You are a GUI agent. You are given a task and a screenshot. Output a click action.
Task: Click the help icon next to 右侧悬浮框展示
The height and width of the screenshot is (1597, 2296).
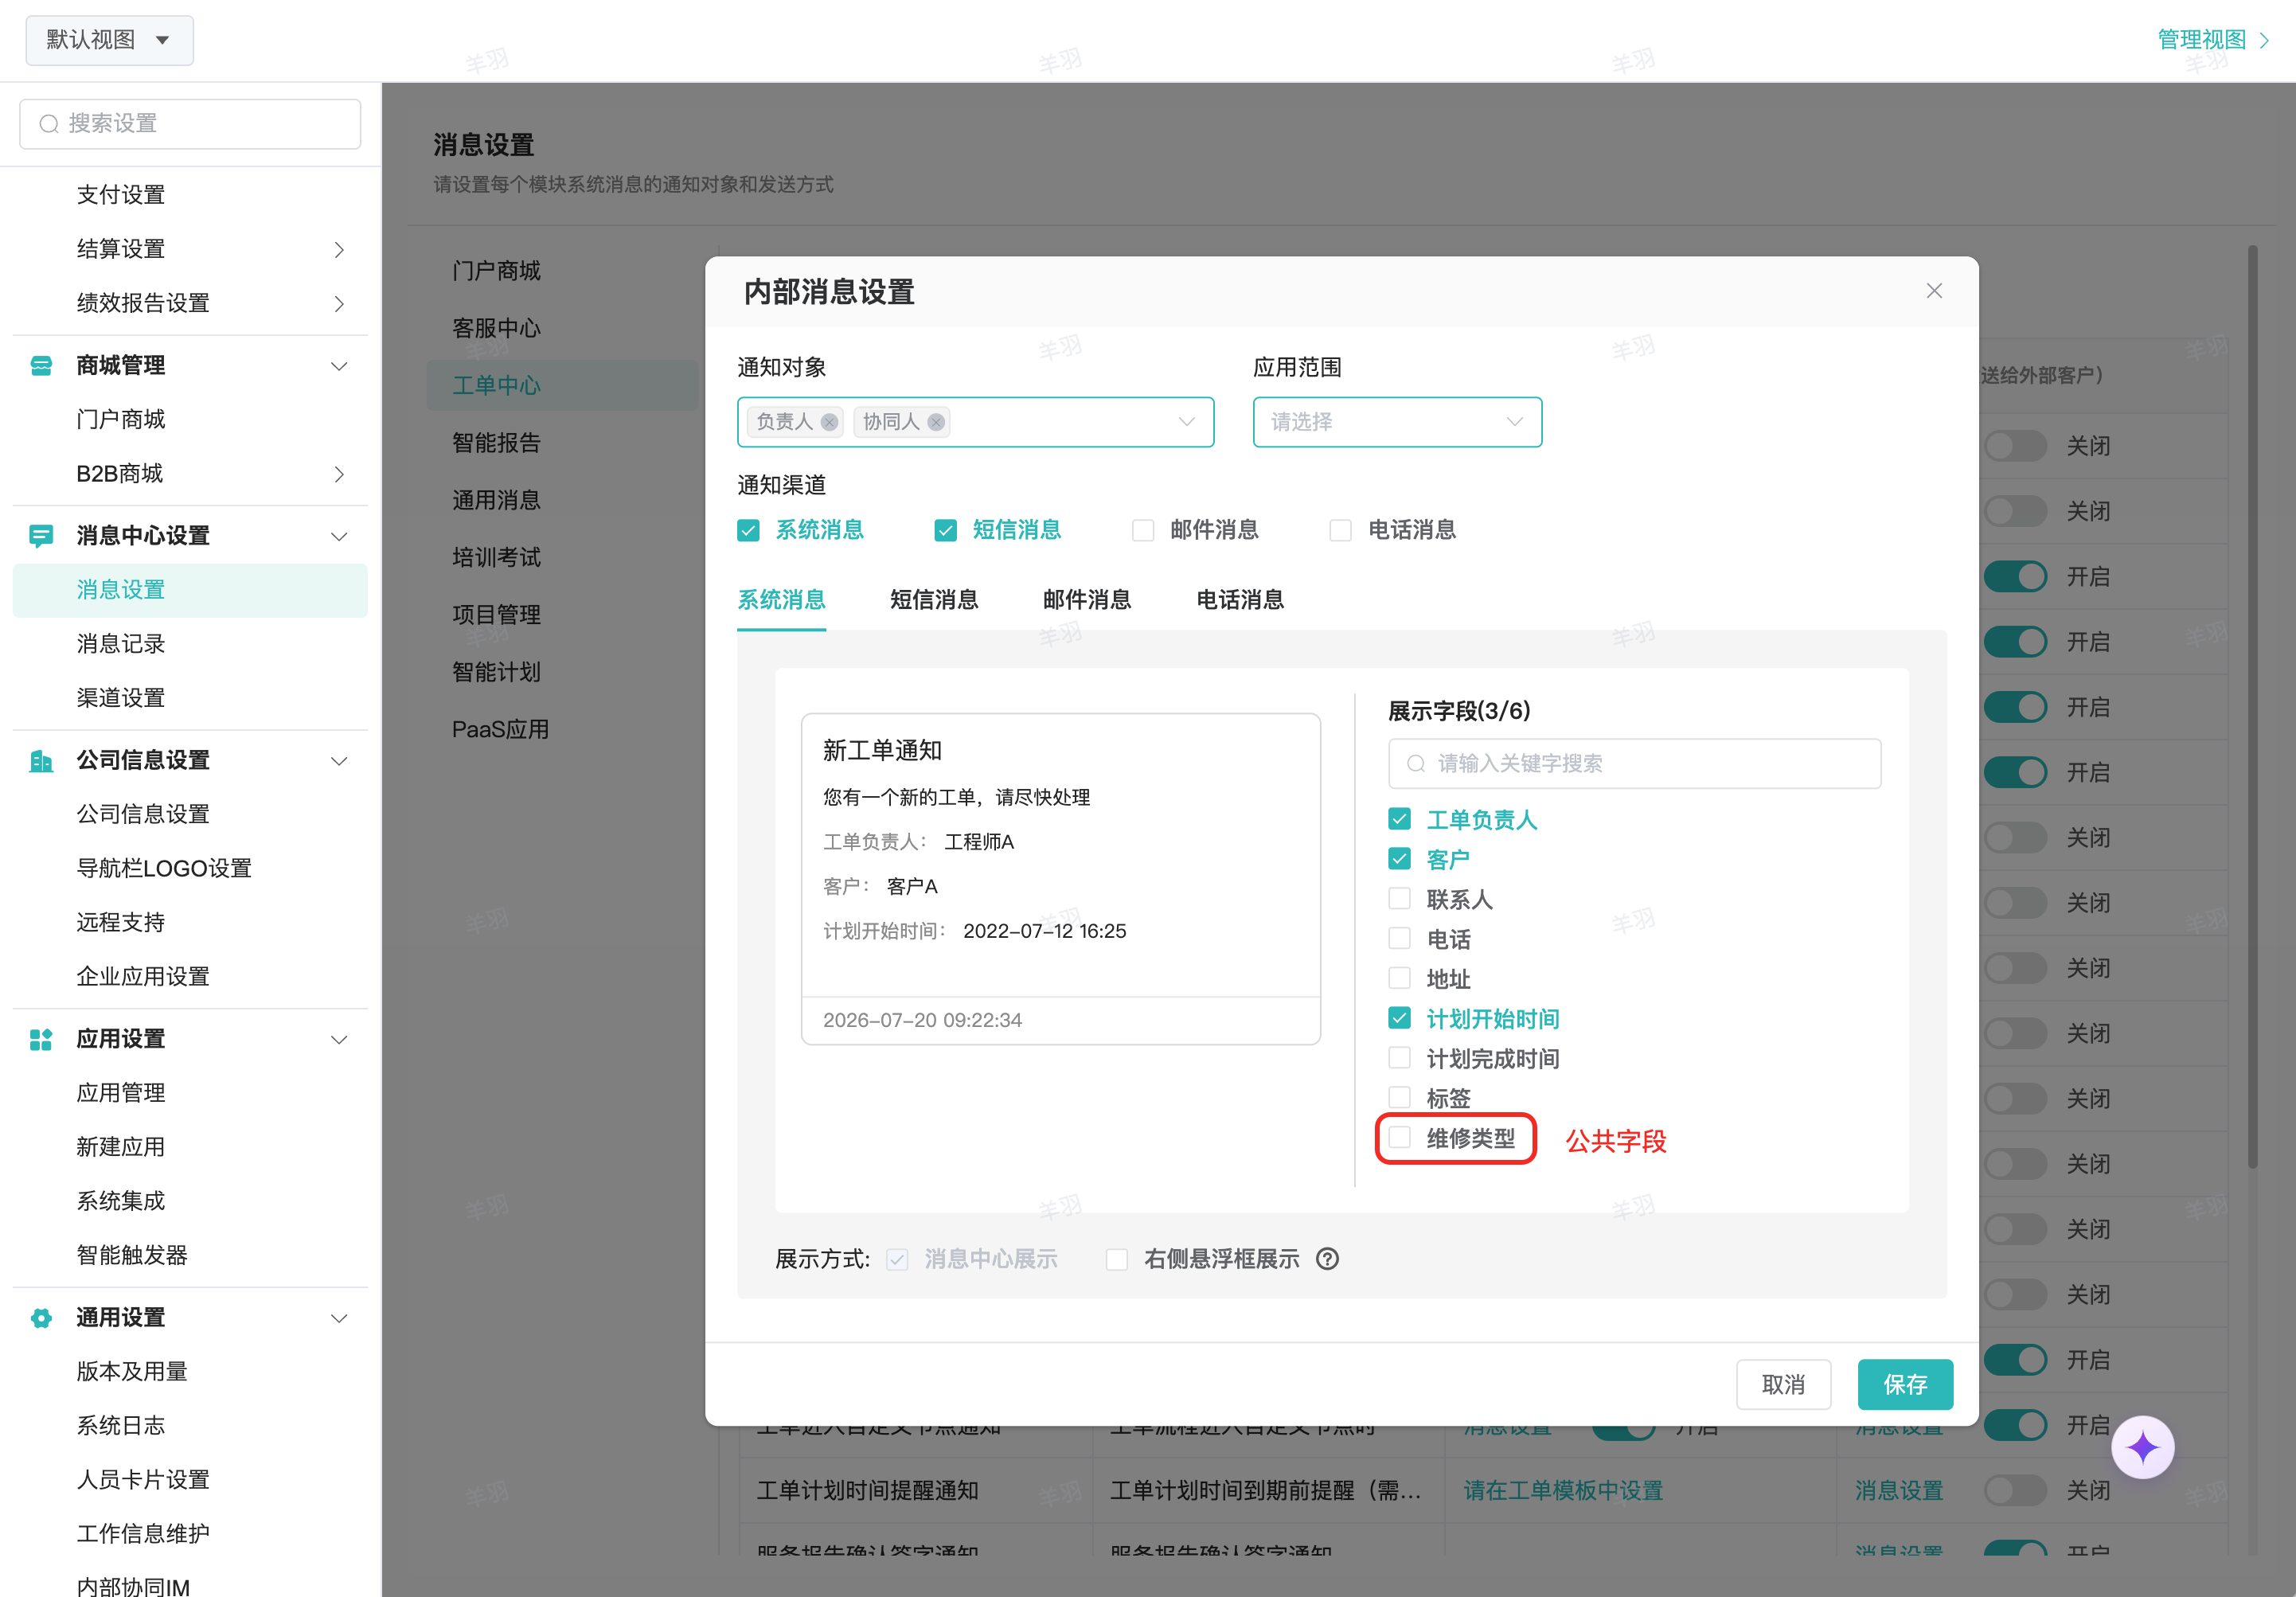point(1327,1259)
